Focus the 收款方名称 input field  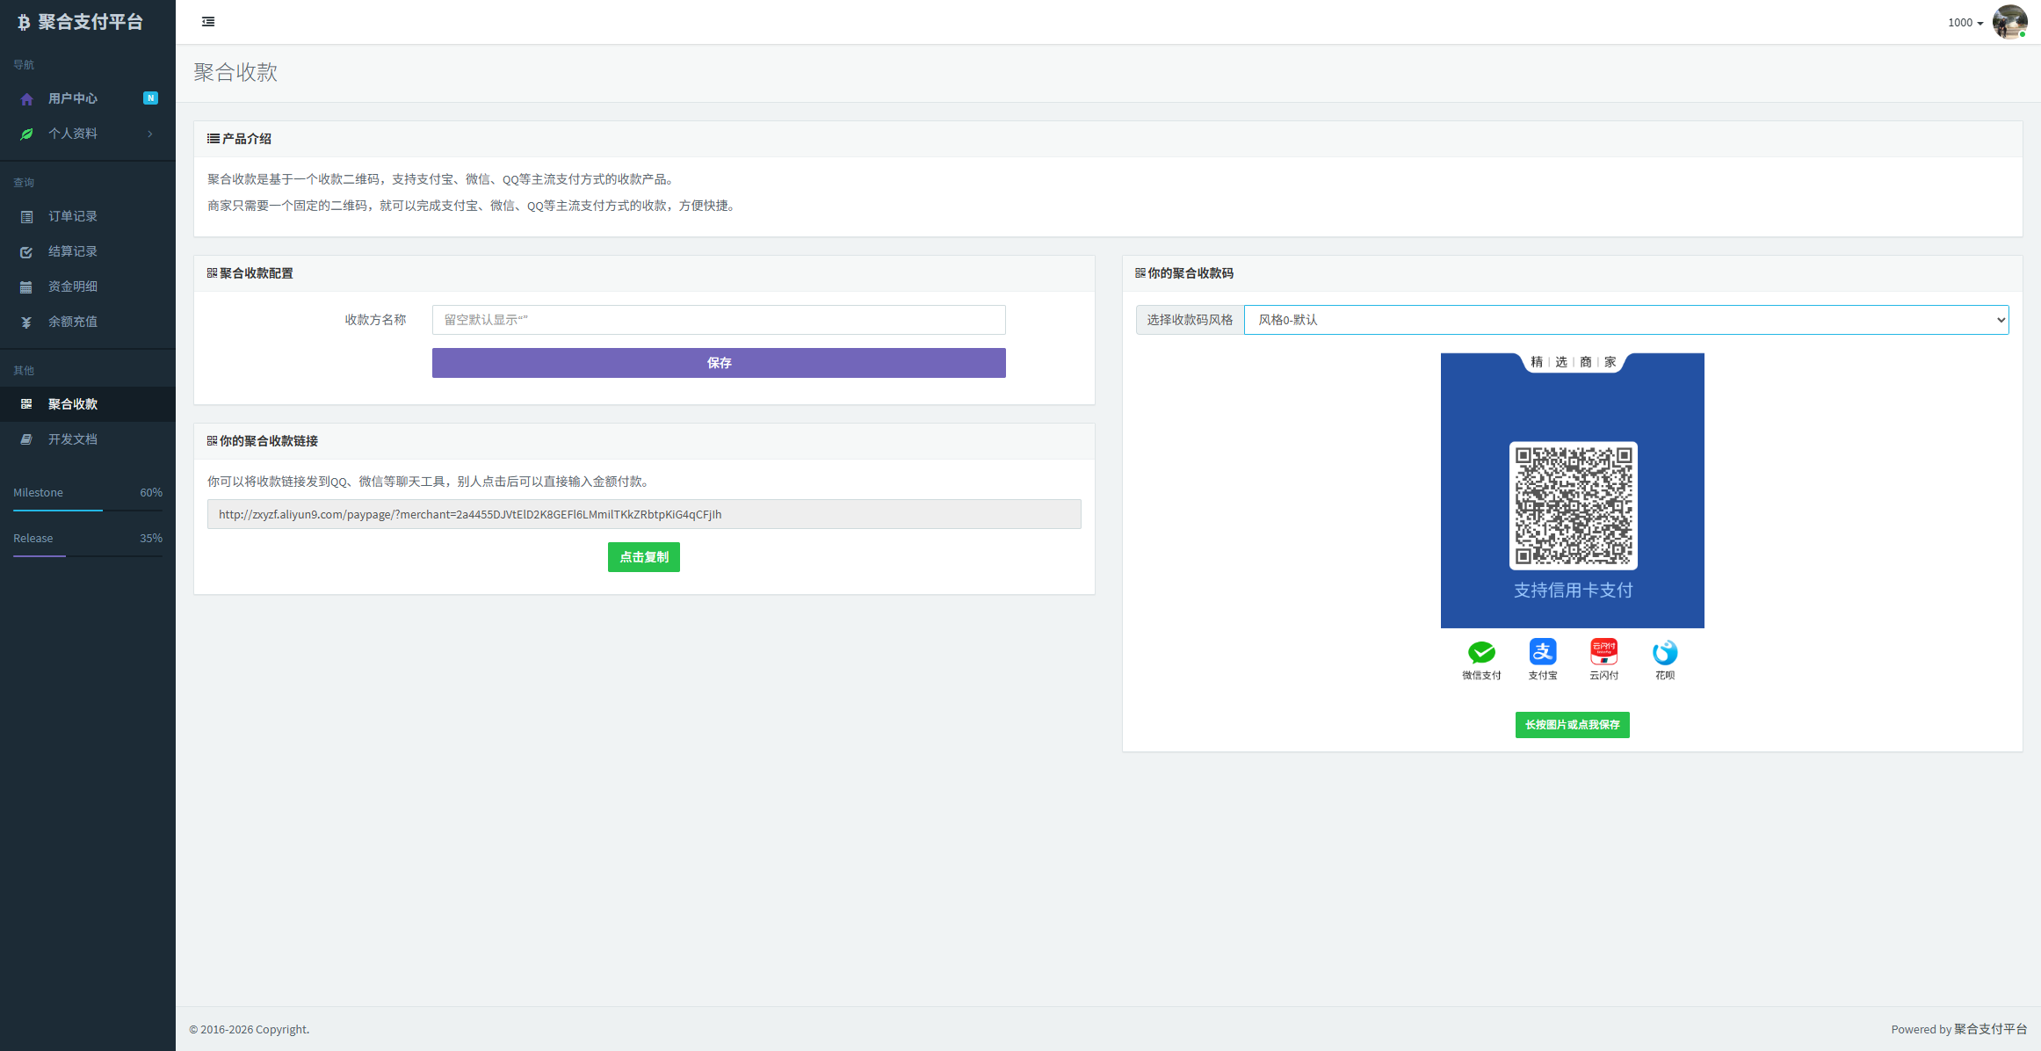718,320
